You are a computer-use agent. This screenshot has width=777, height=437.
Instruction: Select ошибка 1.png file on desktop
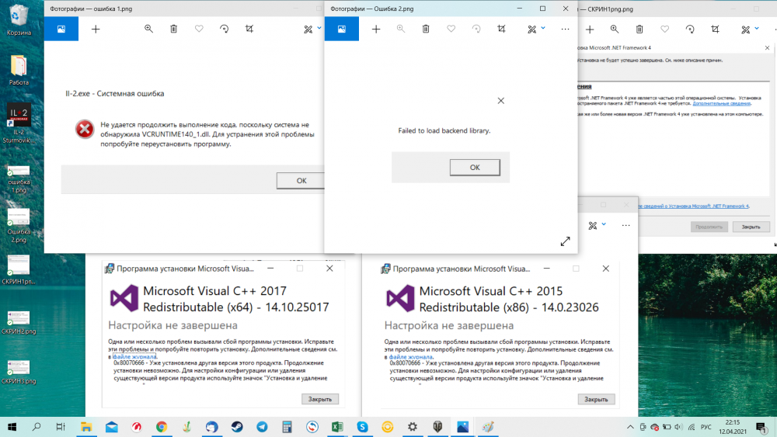pos(19,179)
